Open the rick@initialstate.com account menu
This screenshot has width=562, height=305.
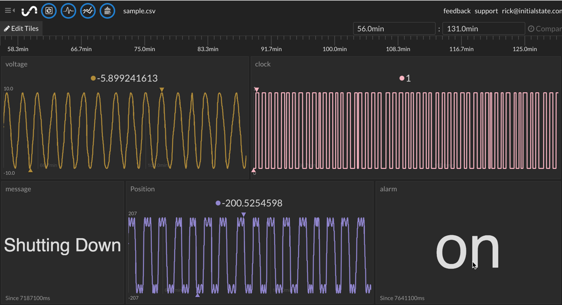pyautogui.click(x=532, y=11)
